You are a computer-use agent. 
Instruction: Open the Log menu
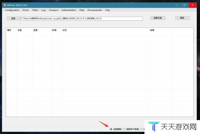tap(44, 10)
